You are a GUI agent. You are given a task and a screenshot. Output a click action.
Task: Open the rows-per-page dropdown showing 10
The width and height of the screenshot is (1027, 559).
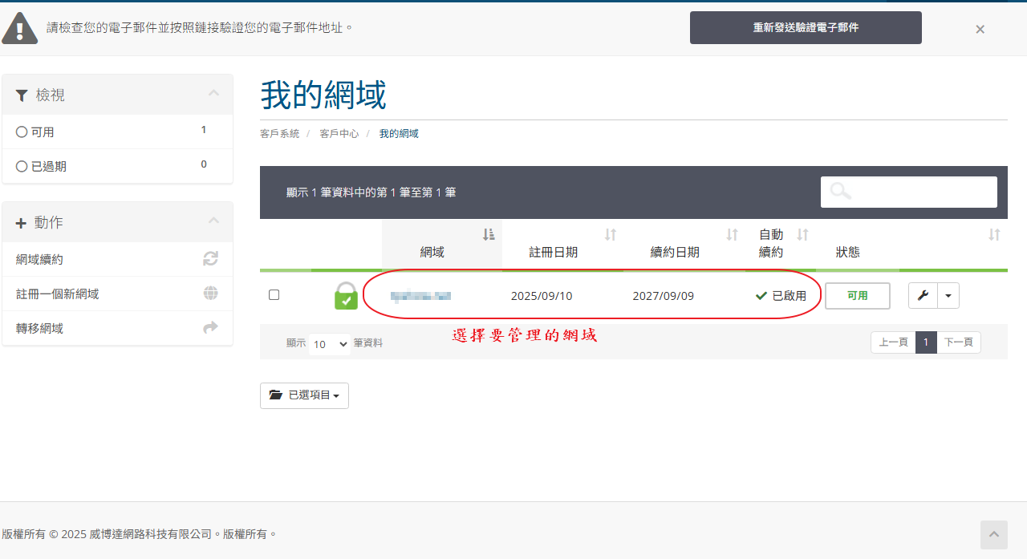pos(330,344)
